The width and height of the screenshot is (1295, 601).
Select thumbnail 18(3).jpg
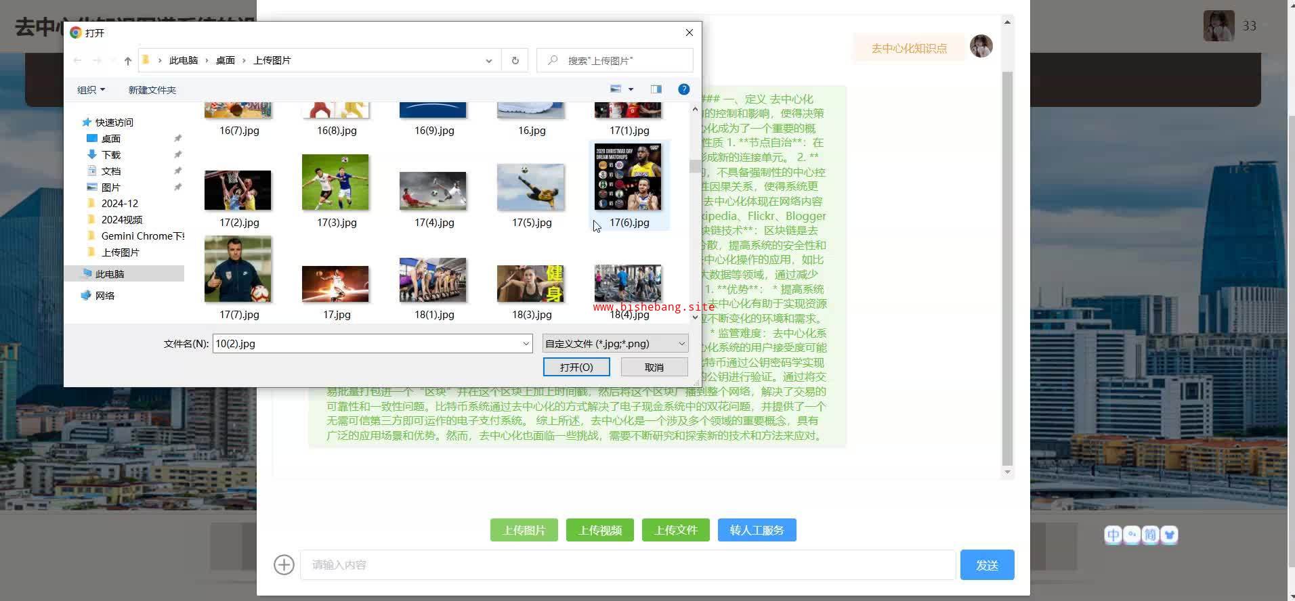[531, 284]
